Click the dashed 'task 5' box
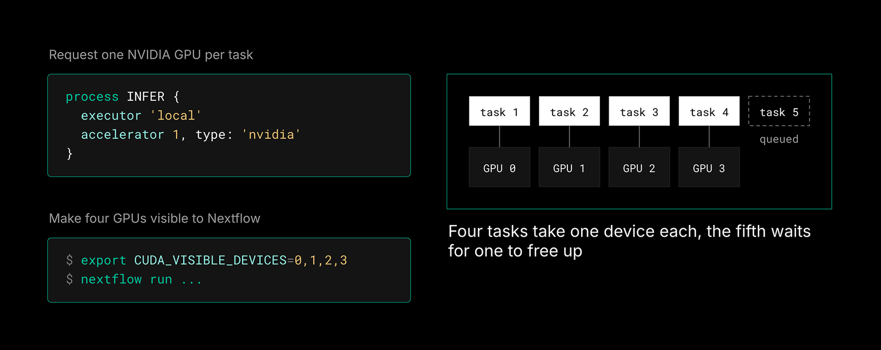Image resolution: width=881 pixels, height=350 pixels. 779,111
